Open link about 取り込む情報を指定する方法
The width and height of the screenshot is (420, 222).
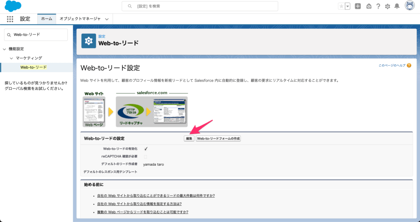[139, 204]
